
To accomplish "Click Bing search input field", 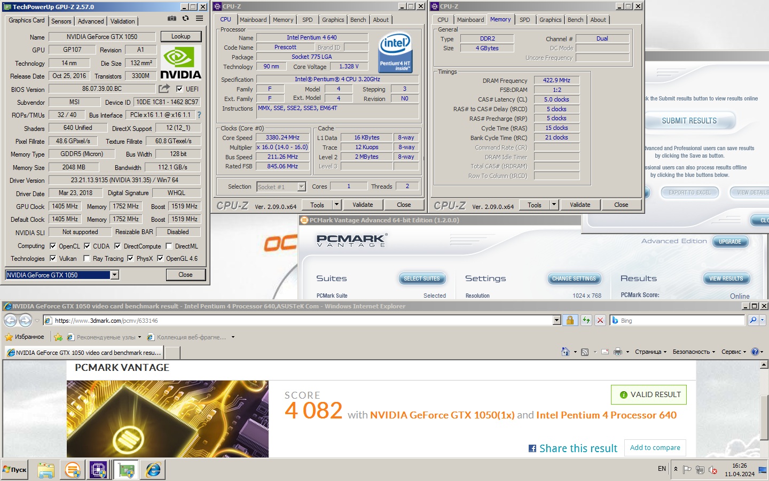I will click(x=678, y=320).
